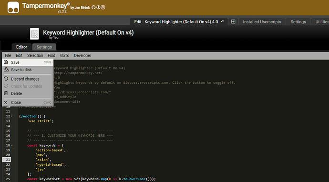Click the http://tampermonkey.net/ text
The image size is (329, 182).
point(78,73)
